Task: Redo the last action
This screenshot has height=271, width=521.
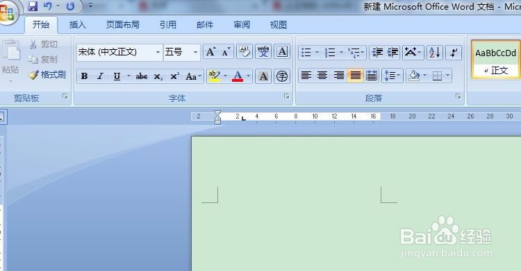Action: [x=69, y=6]
